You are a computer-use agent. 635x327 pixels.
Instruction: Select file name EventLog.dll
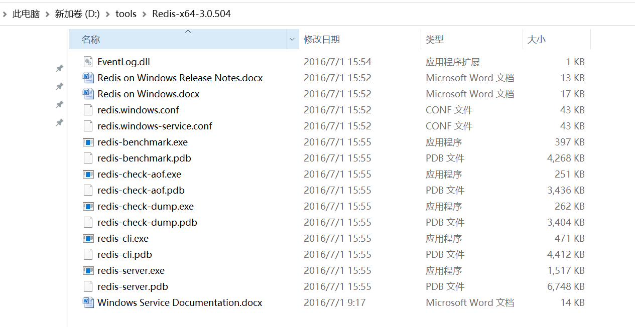[x=123, y=62]
